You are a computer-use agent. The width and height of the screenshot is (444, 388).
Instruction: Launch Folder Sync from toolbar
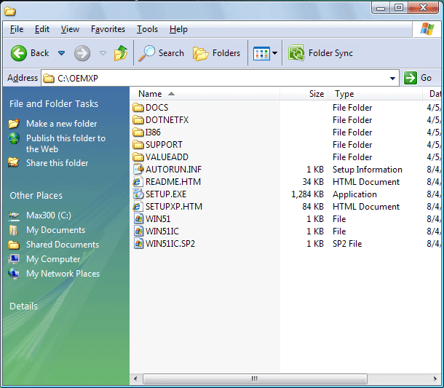click(320, 53)
